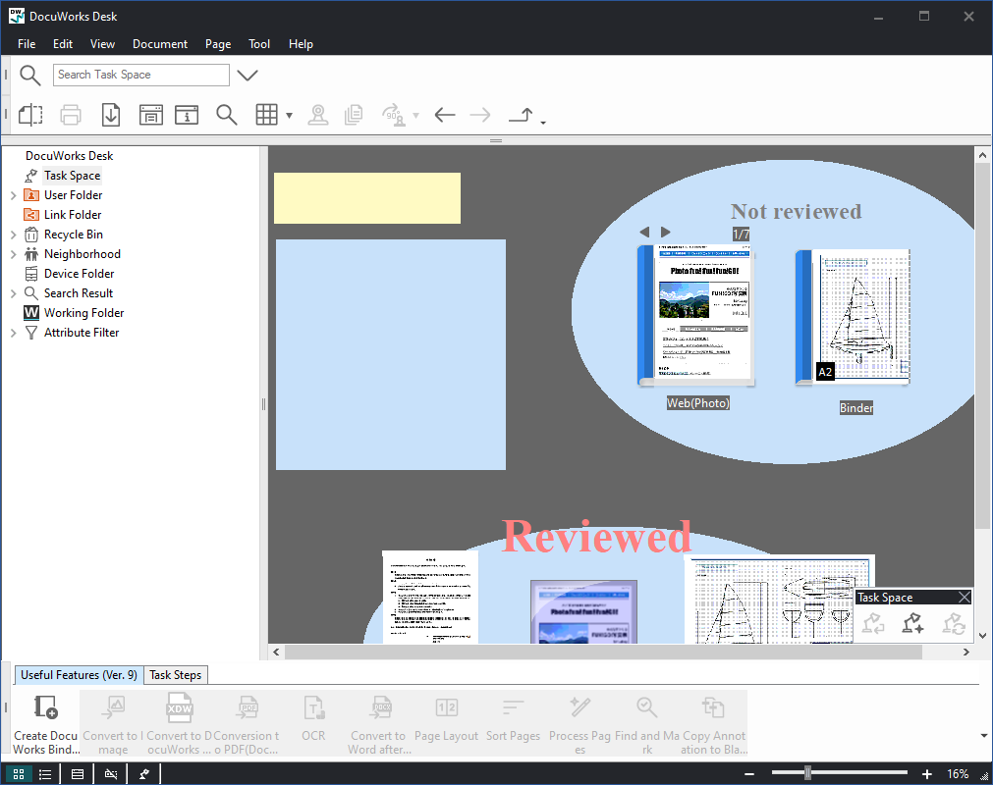
Task: Toggle the lined-panel icon in status bar
Action: 78,773
